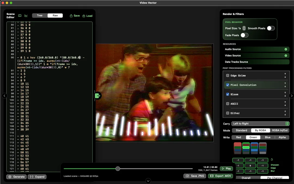Click Export .MOV button
Screen dimensions: 294x184
pos(220,176)
